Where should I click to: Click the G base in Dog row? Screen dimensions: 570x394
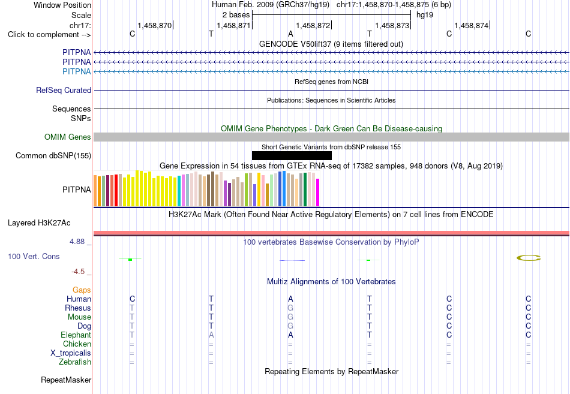pyautogui.click(x=290, y=326)
